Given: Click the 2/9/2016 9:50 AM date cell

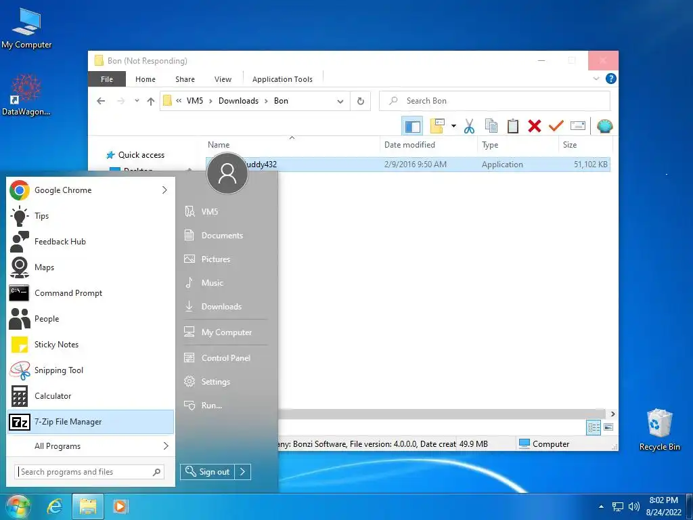Looking at the screenshot, I should tap(416, 165).
